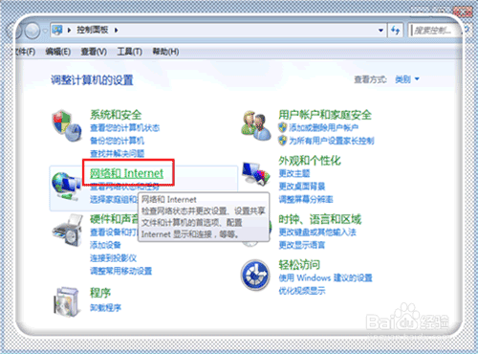Click the 用户帐户和家庭安全 heading
This screenshot has height=354, width=478.
[325, 115]
